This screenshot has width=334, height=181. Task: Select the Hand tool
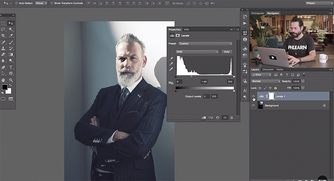click(3, 80)
